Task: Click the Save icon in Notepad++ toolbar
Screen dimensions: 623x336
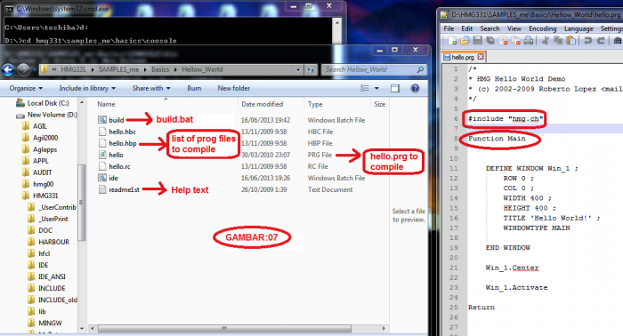Action: point(478,41)
